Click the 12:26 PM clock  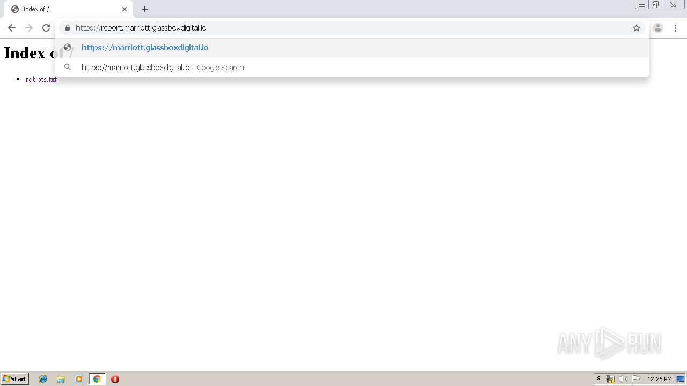coord(660,379)
